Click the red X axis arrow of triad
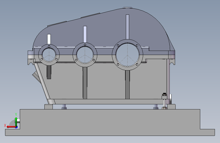220x143 pixels. click(x=11, y=127)
